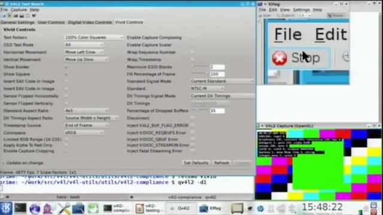Open the Standard Aspect Ratio dropdown
Image resolution: width=383 pixels, height=215 pixels.
[x=86, y=110]
